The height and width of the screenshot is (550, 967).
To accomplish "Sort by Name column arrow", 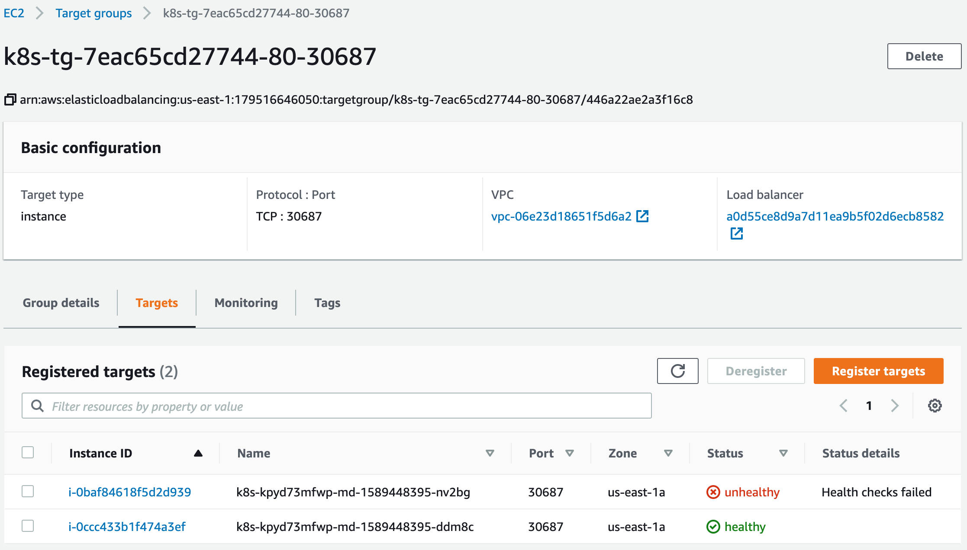I will (x=490, y=453).
